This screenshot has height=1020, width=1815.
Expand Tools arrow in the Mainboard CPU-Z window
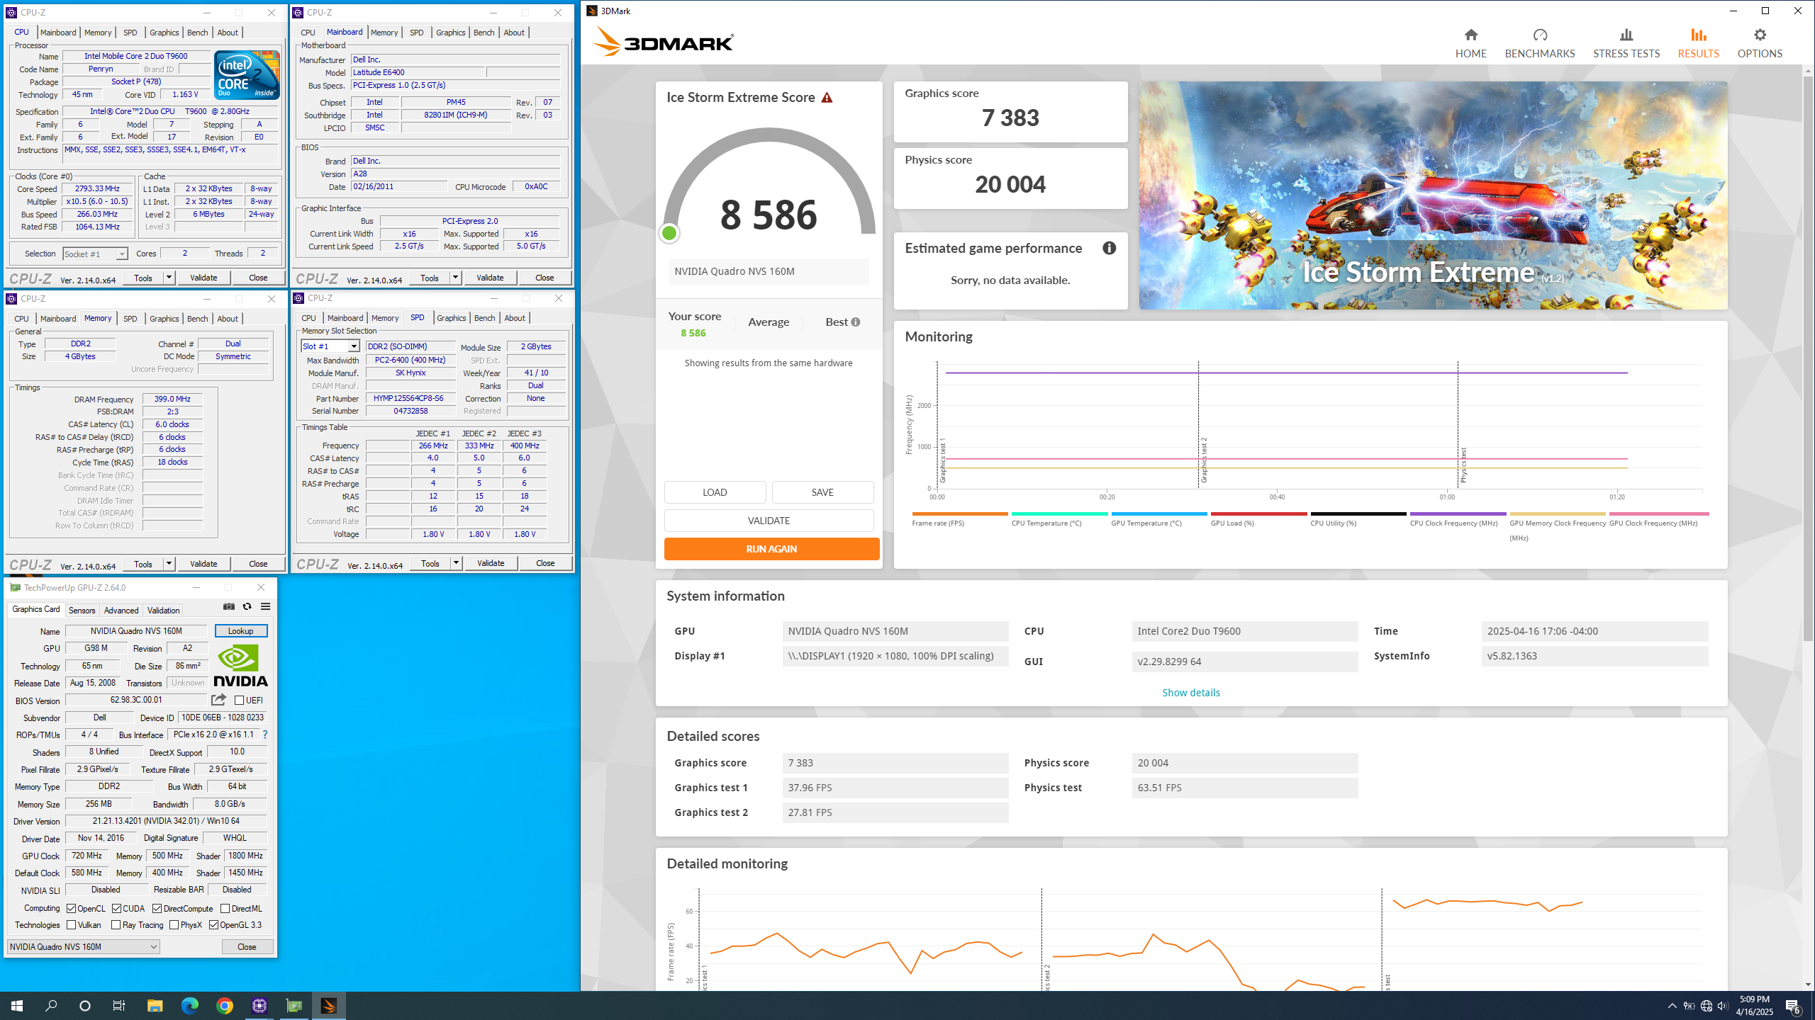pos(455,278)
